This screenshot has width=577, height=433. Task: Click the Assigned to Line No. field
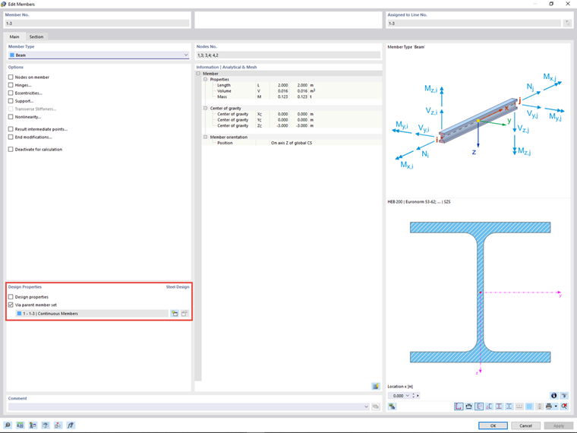click(x=474, y=24)
